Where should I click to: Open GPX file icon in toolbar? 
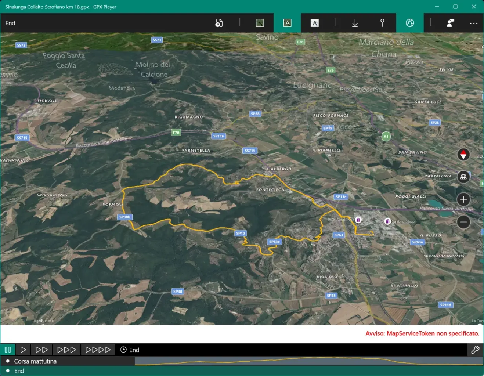pos(219,23)
